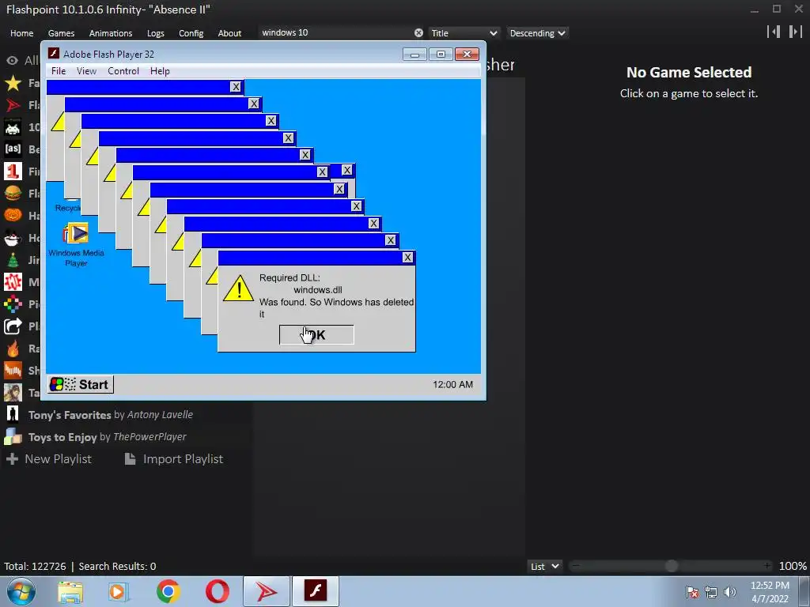Select the space invader playlist icon

tap(13, 127)
